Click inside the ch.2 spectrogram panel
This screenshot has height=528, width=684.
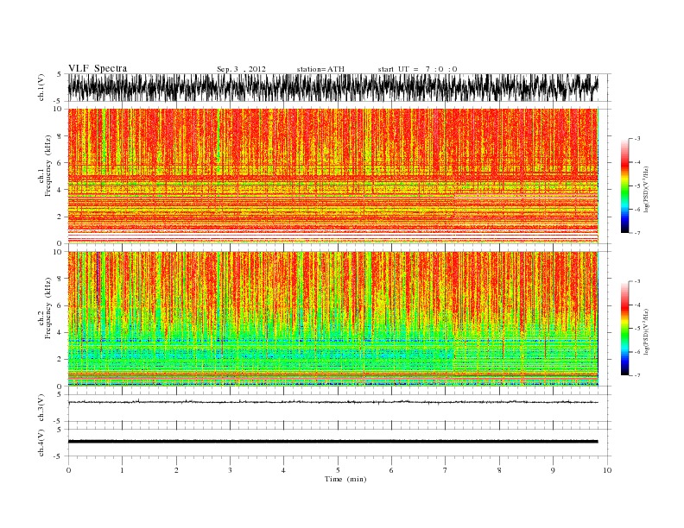[x=332, y=319]
